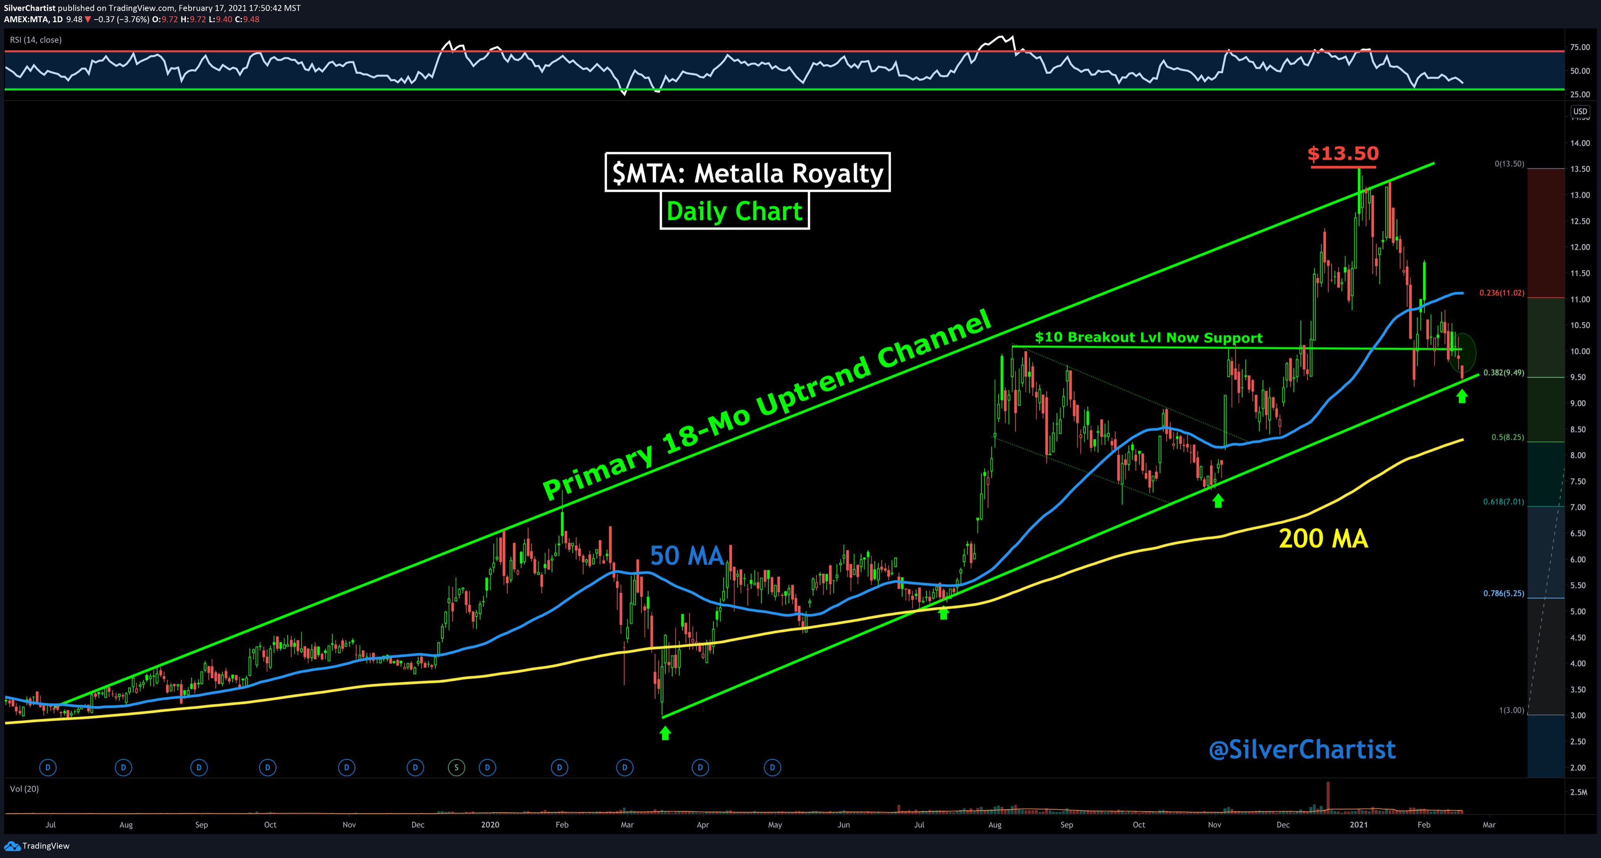Click the $10 Breakout Lvl Now Support text
Image resolution: width=1601 pixels, height=858 pixels.
coord(1148,338)
